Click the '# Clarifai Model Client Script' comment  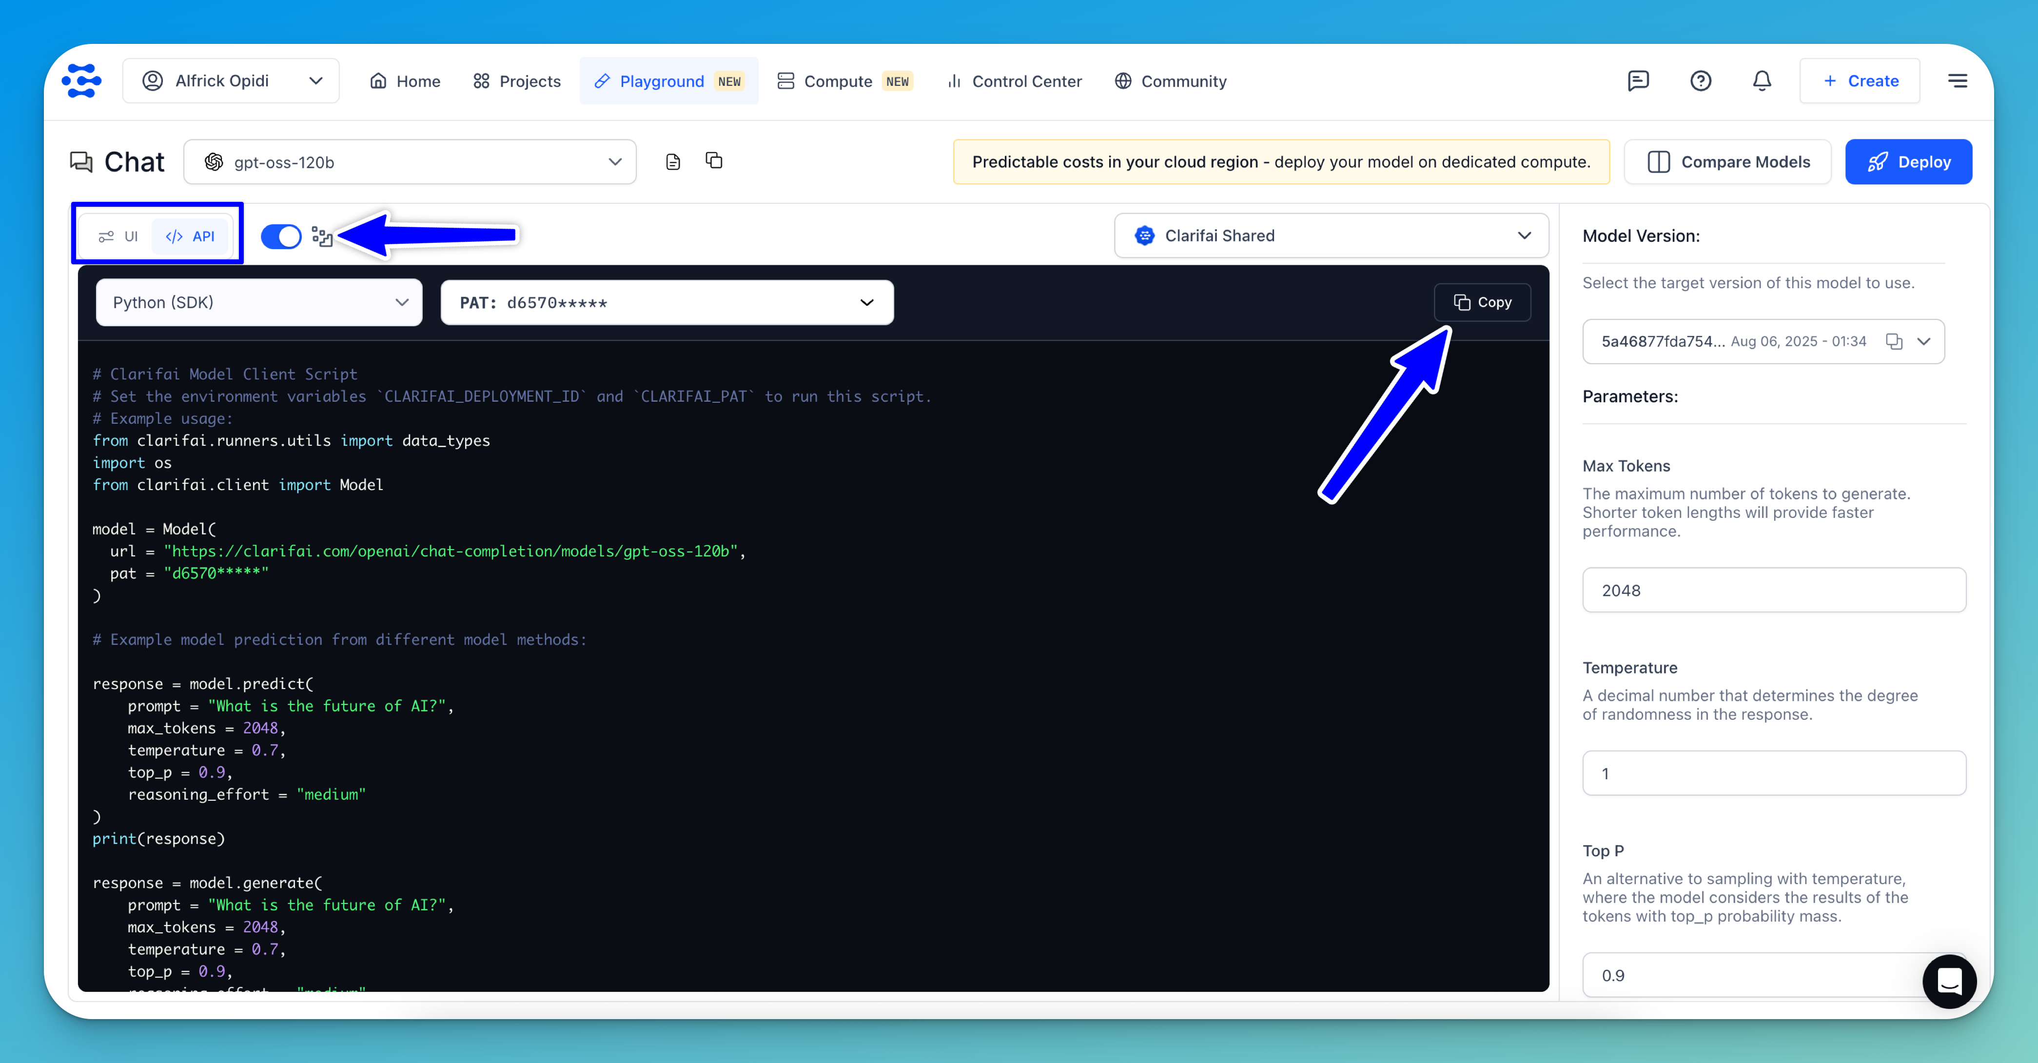(225, 374)
